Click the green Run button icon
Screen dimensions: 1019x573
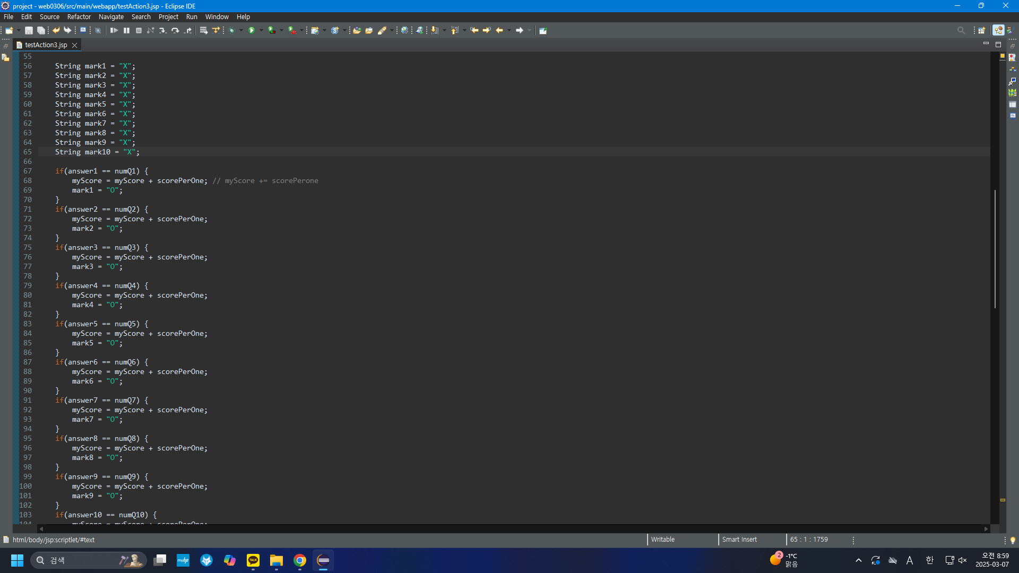click(252, 30)
